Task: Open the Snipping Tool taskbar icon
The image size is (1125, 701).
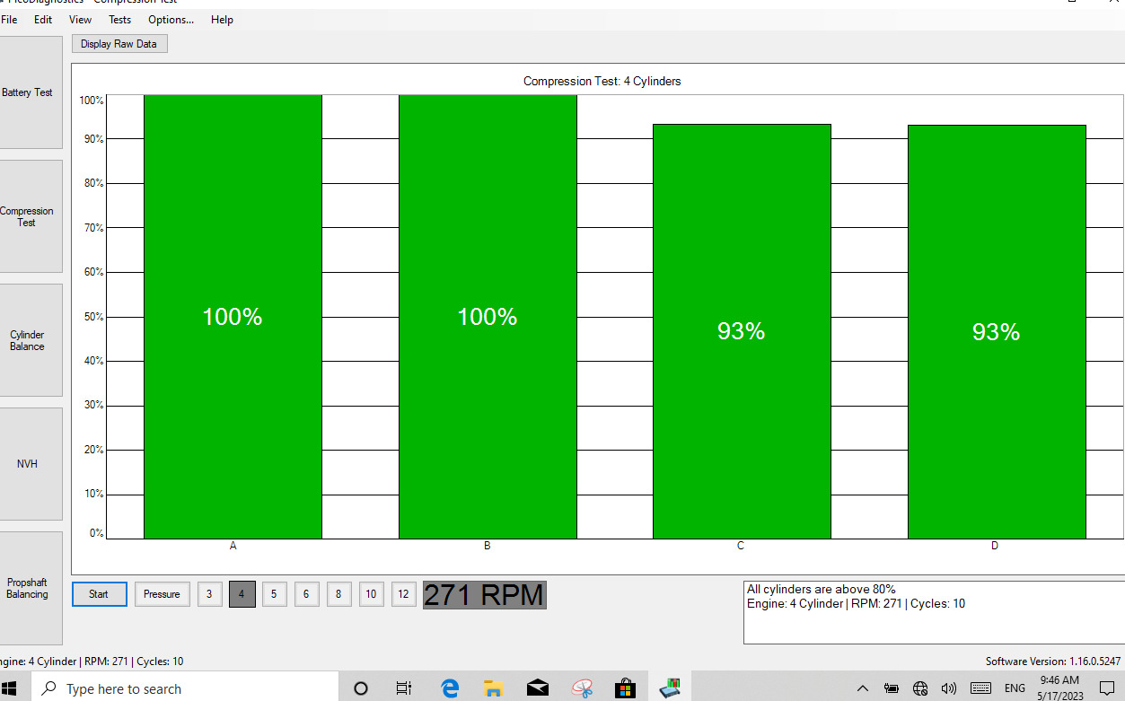Action: click(x=582, y=688)
